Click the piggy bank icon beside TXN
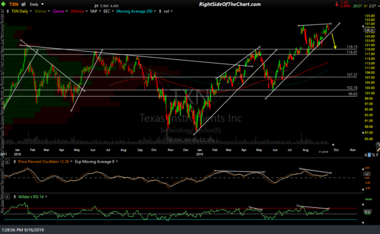 pos(24,4)
